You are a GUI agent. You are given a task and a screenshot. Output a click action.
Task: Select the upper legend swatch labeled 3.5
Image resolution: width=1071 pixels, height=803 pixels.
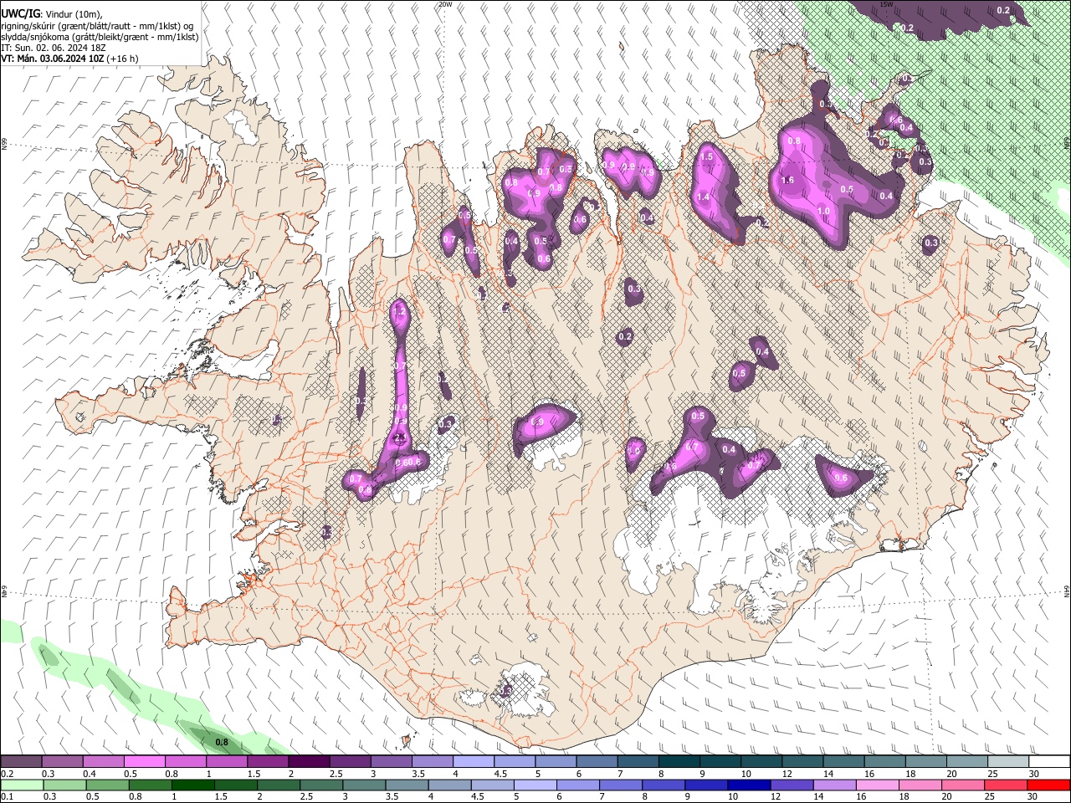[433, 762]
